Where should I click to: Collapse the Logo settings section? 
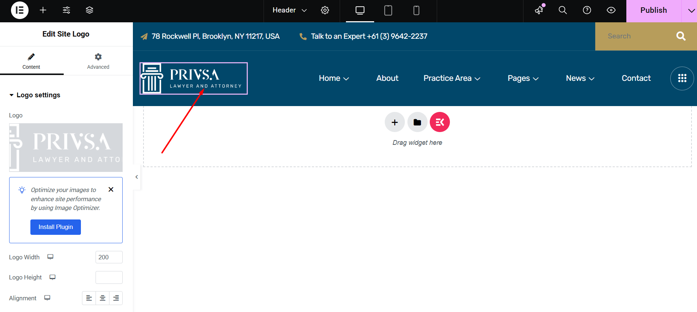pos(34,95)
